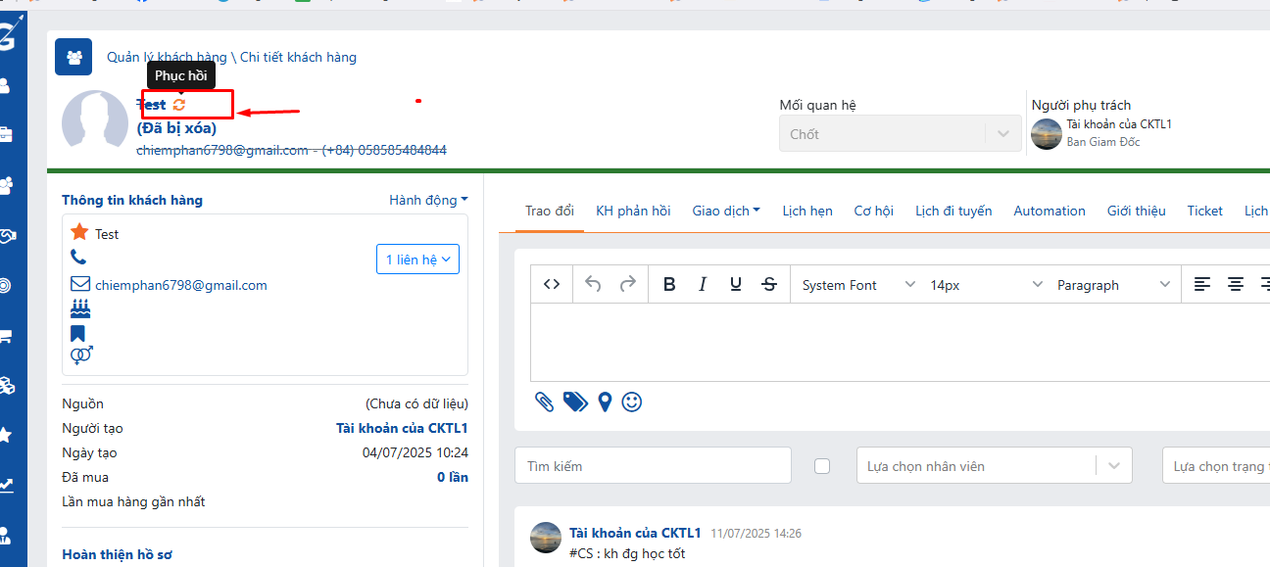Switch to the "KH phản hồi" tab

(x=633, y=211)
